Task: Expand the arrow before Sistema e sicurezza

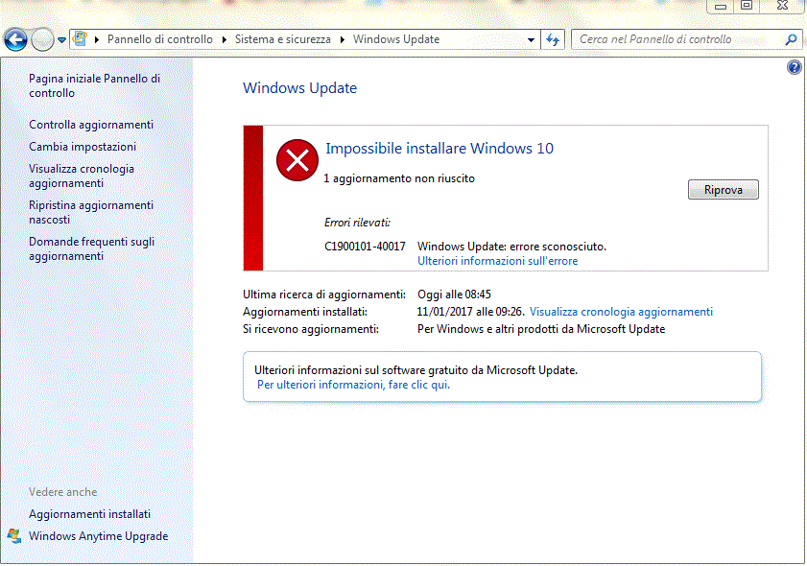Action: point(225,39)
